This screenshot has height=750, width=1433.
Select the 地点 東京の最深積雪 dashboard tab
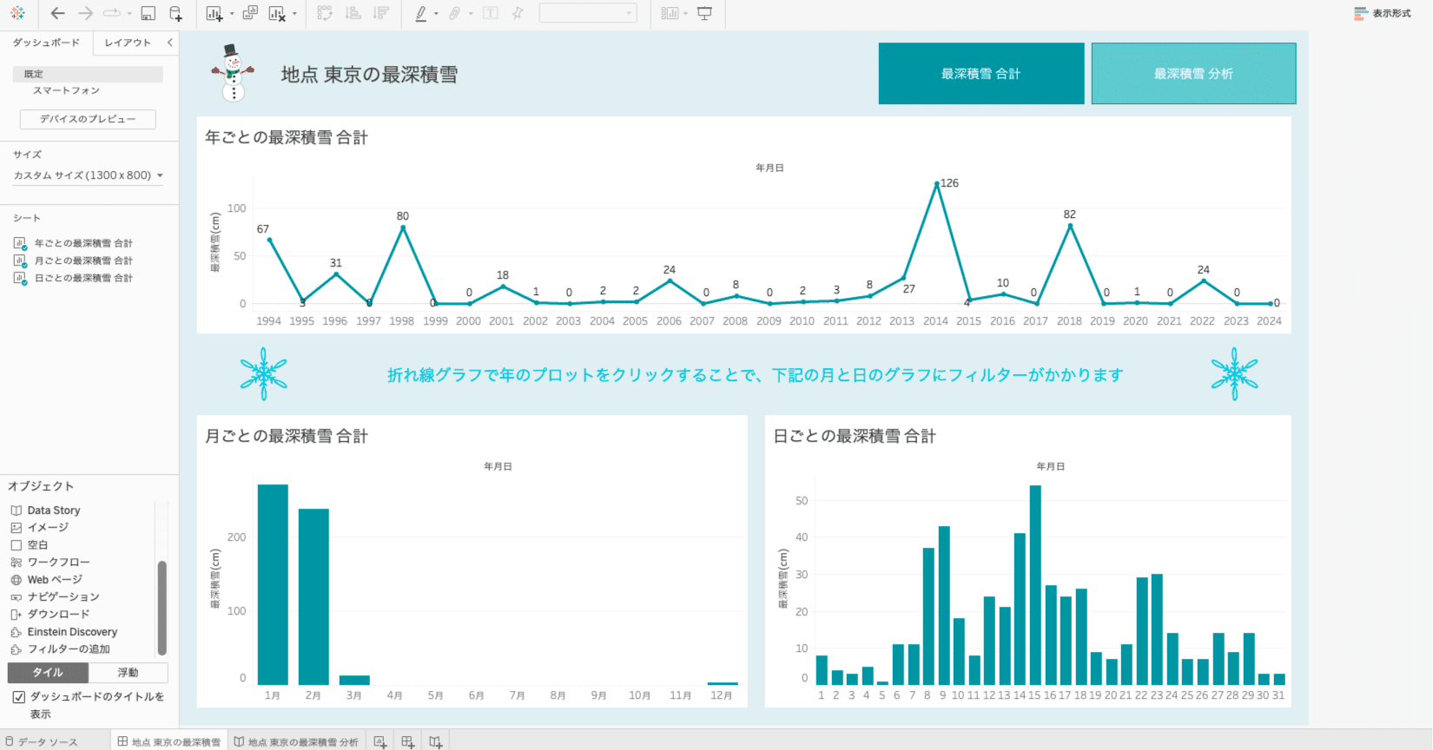pos(169,741)
